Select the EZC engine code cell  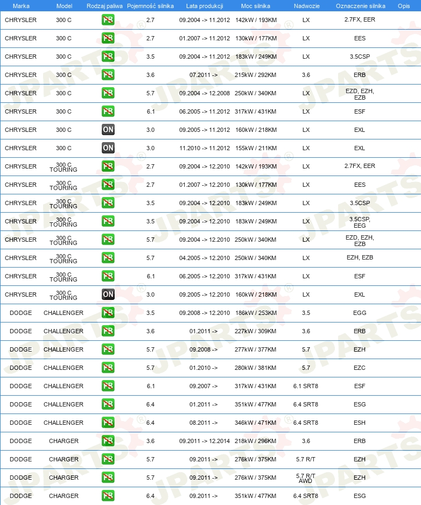(360, 368)
